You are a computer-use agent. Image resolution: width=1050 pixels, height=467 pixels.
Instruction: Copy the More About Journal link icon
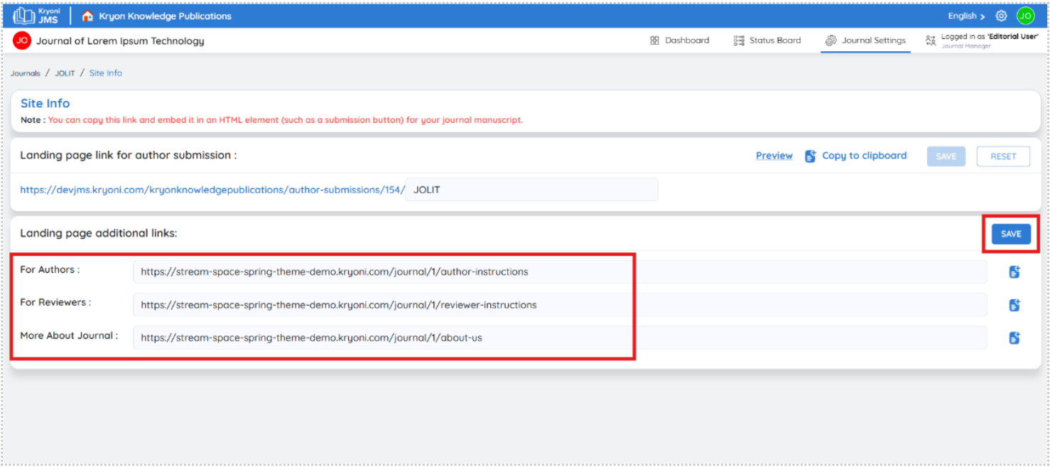[1014, 338]
